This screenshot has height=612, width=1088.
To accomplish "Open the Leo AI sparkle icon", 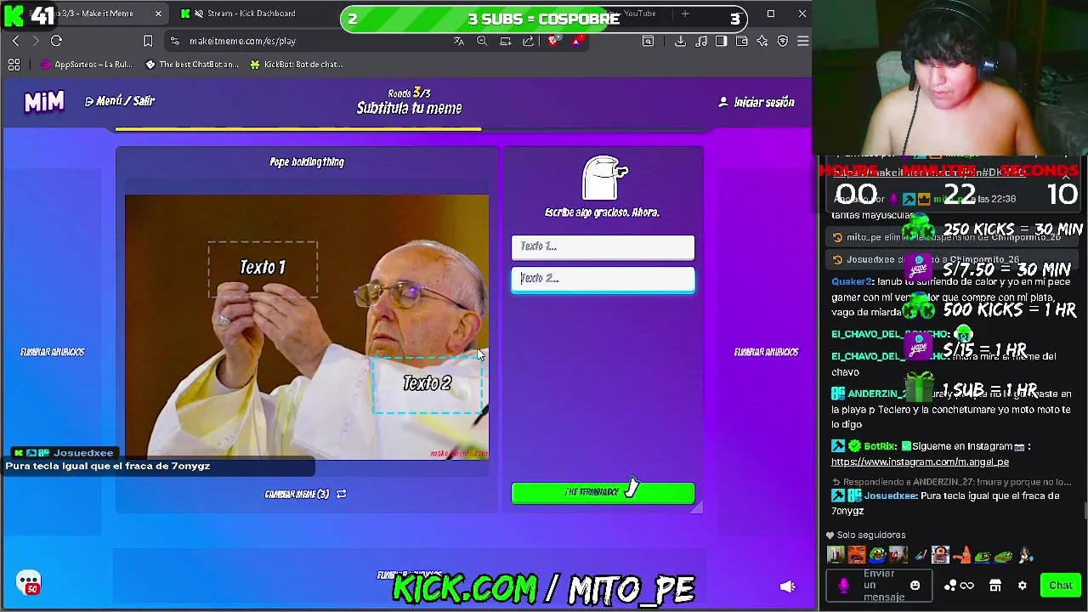I will click(x=762, y=41).
